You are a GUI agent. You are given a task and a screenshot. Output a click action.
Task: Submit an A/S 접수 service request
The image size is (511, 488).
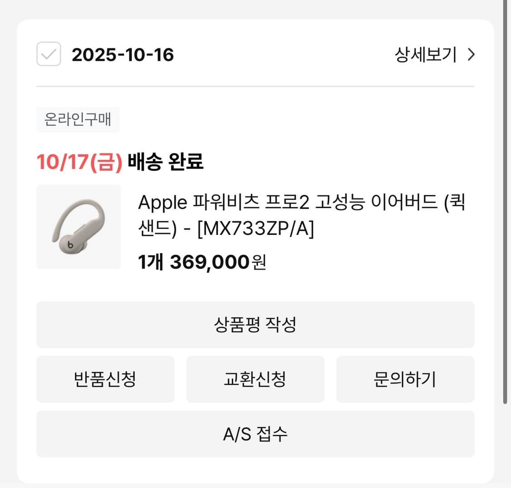tap(255, 434)
